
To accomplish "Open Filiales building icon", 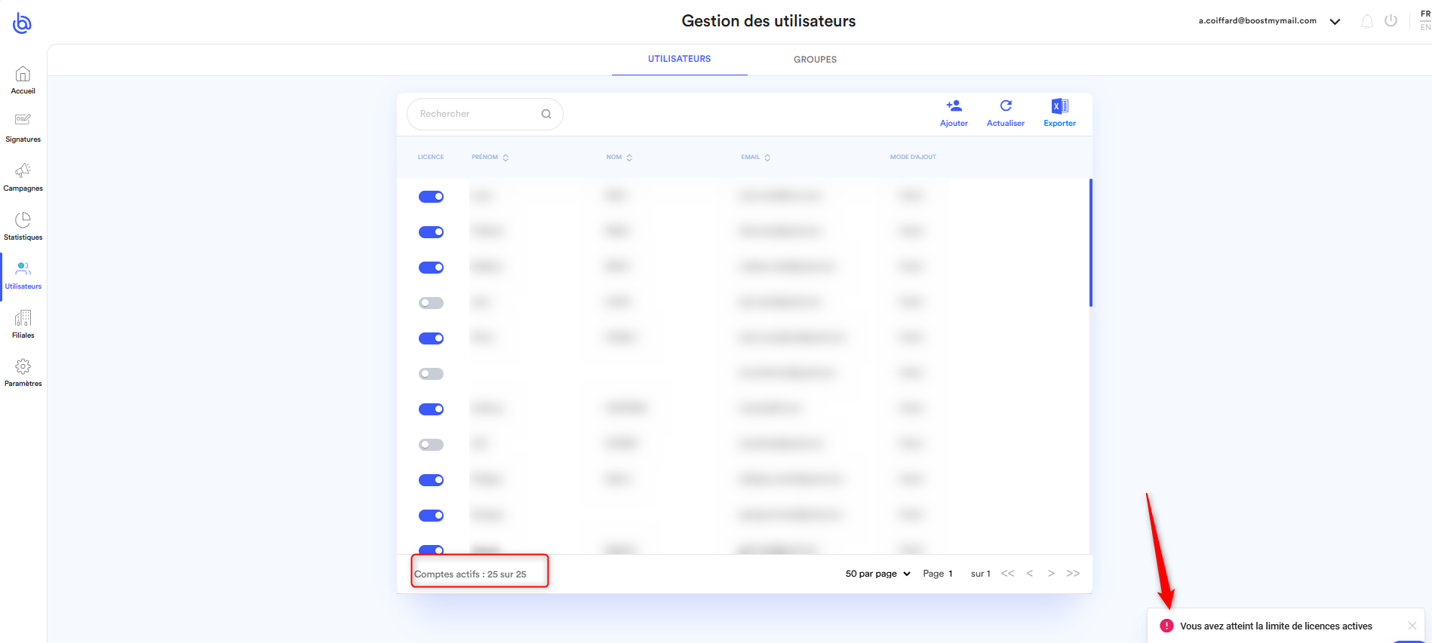I will [x=23, y=318].
